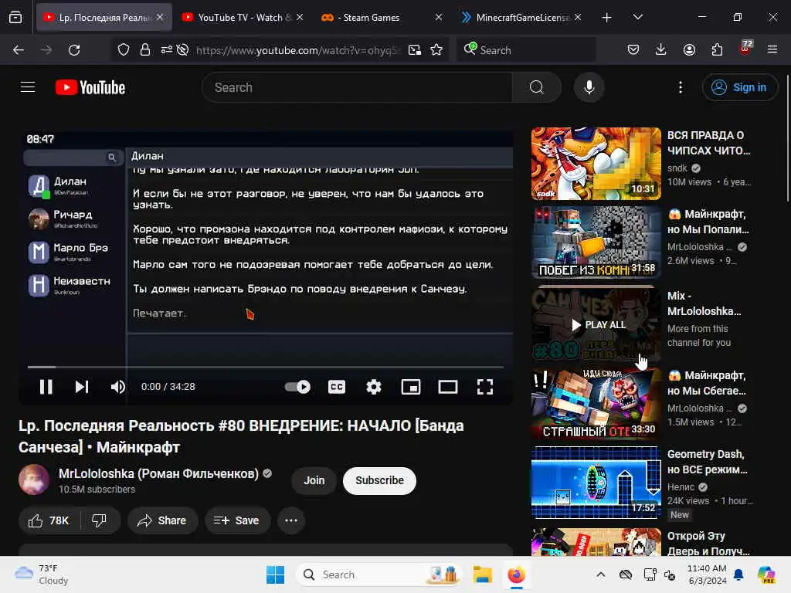This screenshot has width=791, height=593.
Task: Click the YouTube URL address field
Action: 297,50
